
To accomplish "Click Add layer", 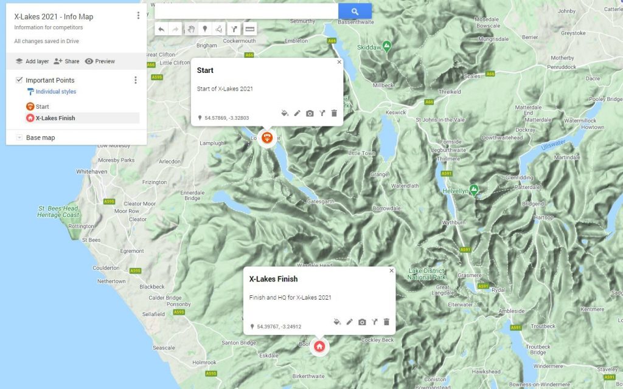I will tap(32, 61).
